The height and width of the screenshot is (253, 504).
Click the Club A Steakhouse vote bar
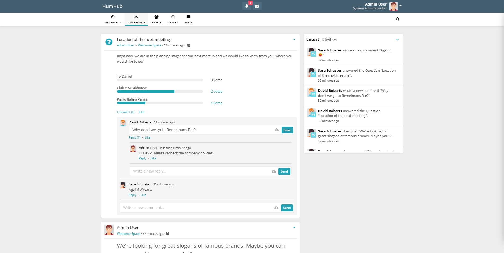tap(160, 91)
